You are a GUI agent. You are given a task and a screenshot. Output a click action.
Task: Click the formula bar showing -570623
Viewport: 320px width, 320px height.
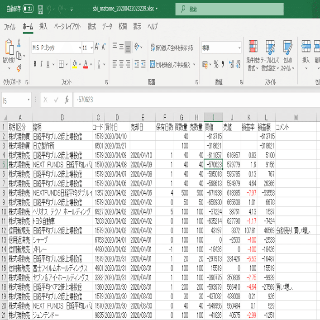[196, 100]
